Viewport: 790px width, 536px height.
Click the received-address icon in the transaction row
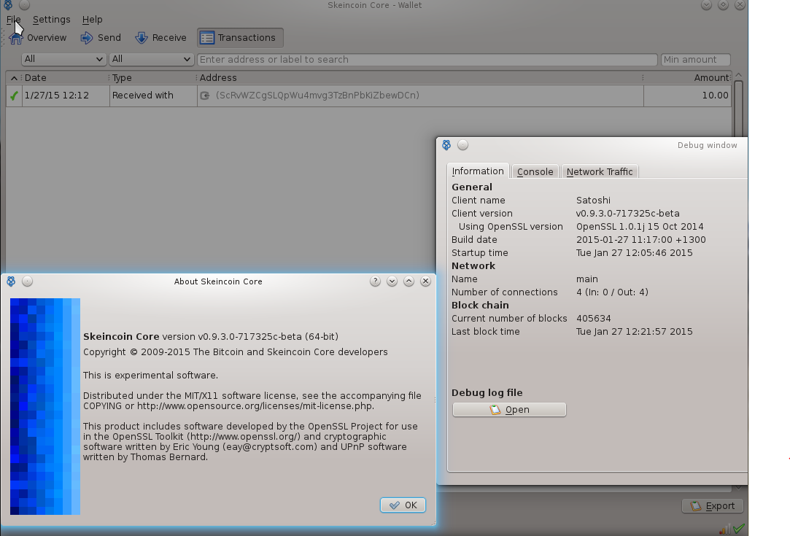click(x=204, y=96)
